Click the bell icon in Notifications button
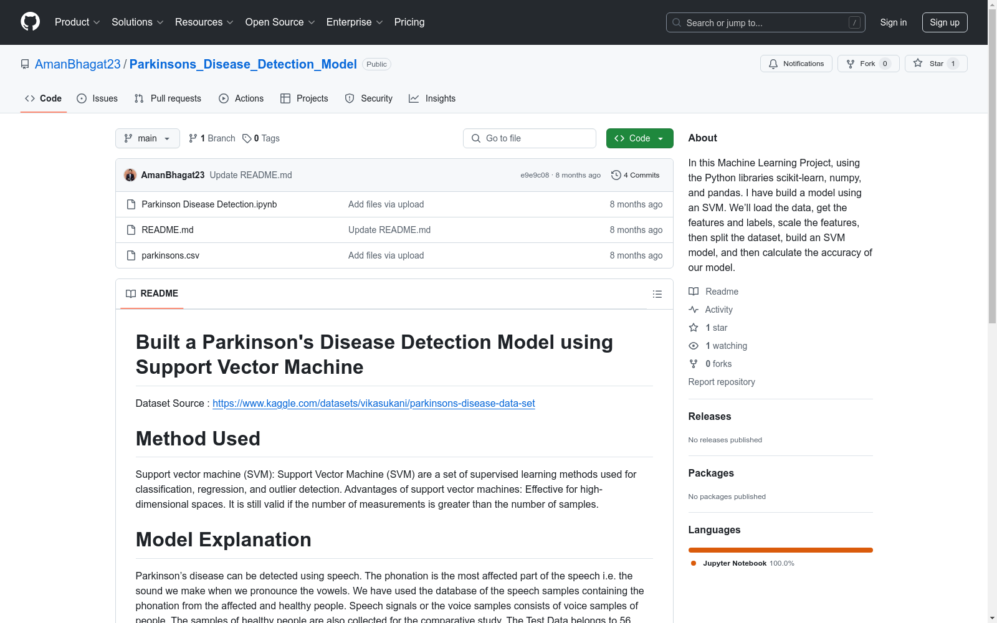997x623 pixels. [773, 64]
